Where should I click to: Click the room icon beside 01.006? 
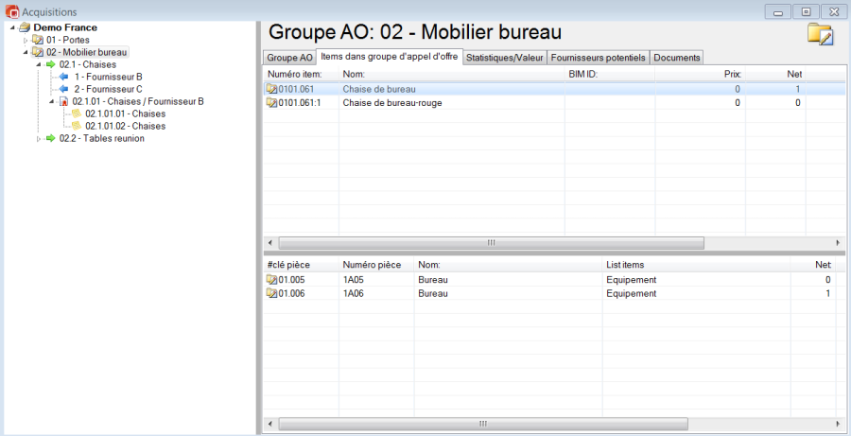272,293
